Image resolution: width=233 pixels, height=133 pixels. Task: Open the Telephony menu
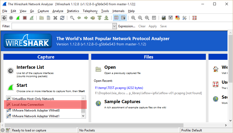(90, 11)
